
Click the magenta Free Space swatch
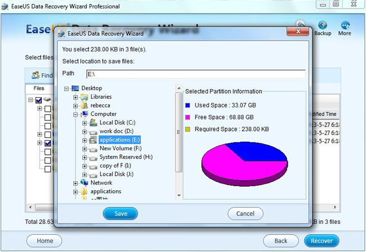point(188,117)
